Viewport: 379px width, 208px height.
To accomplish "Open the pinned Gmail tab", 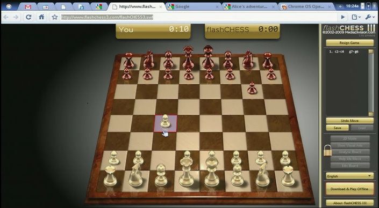I will (28, 7).
